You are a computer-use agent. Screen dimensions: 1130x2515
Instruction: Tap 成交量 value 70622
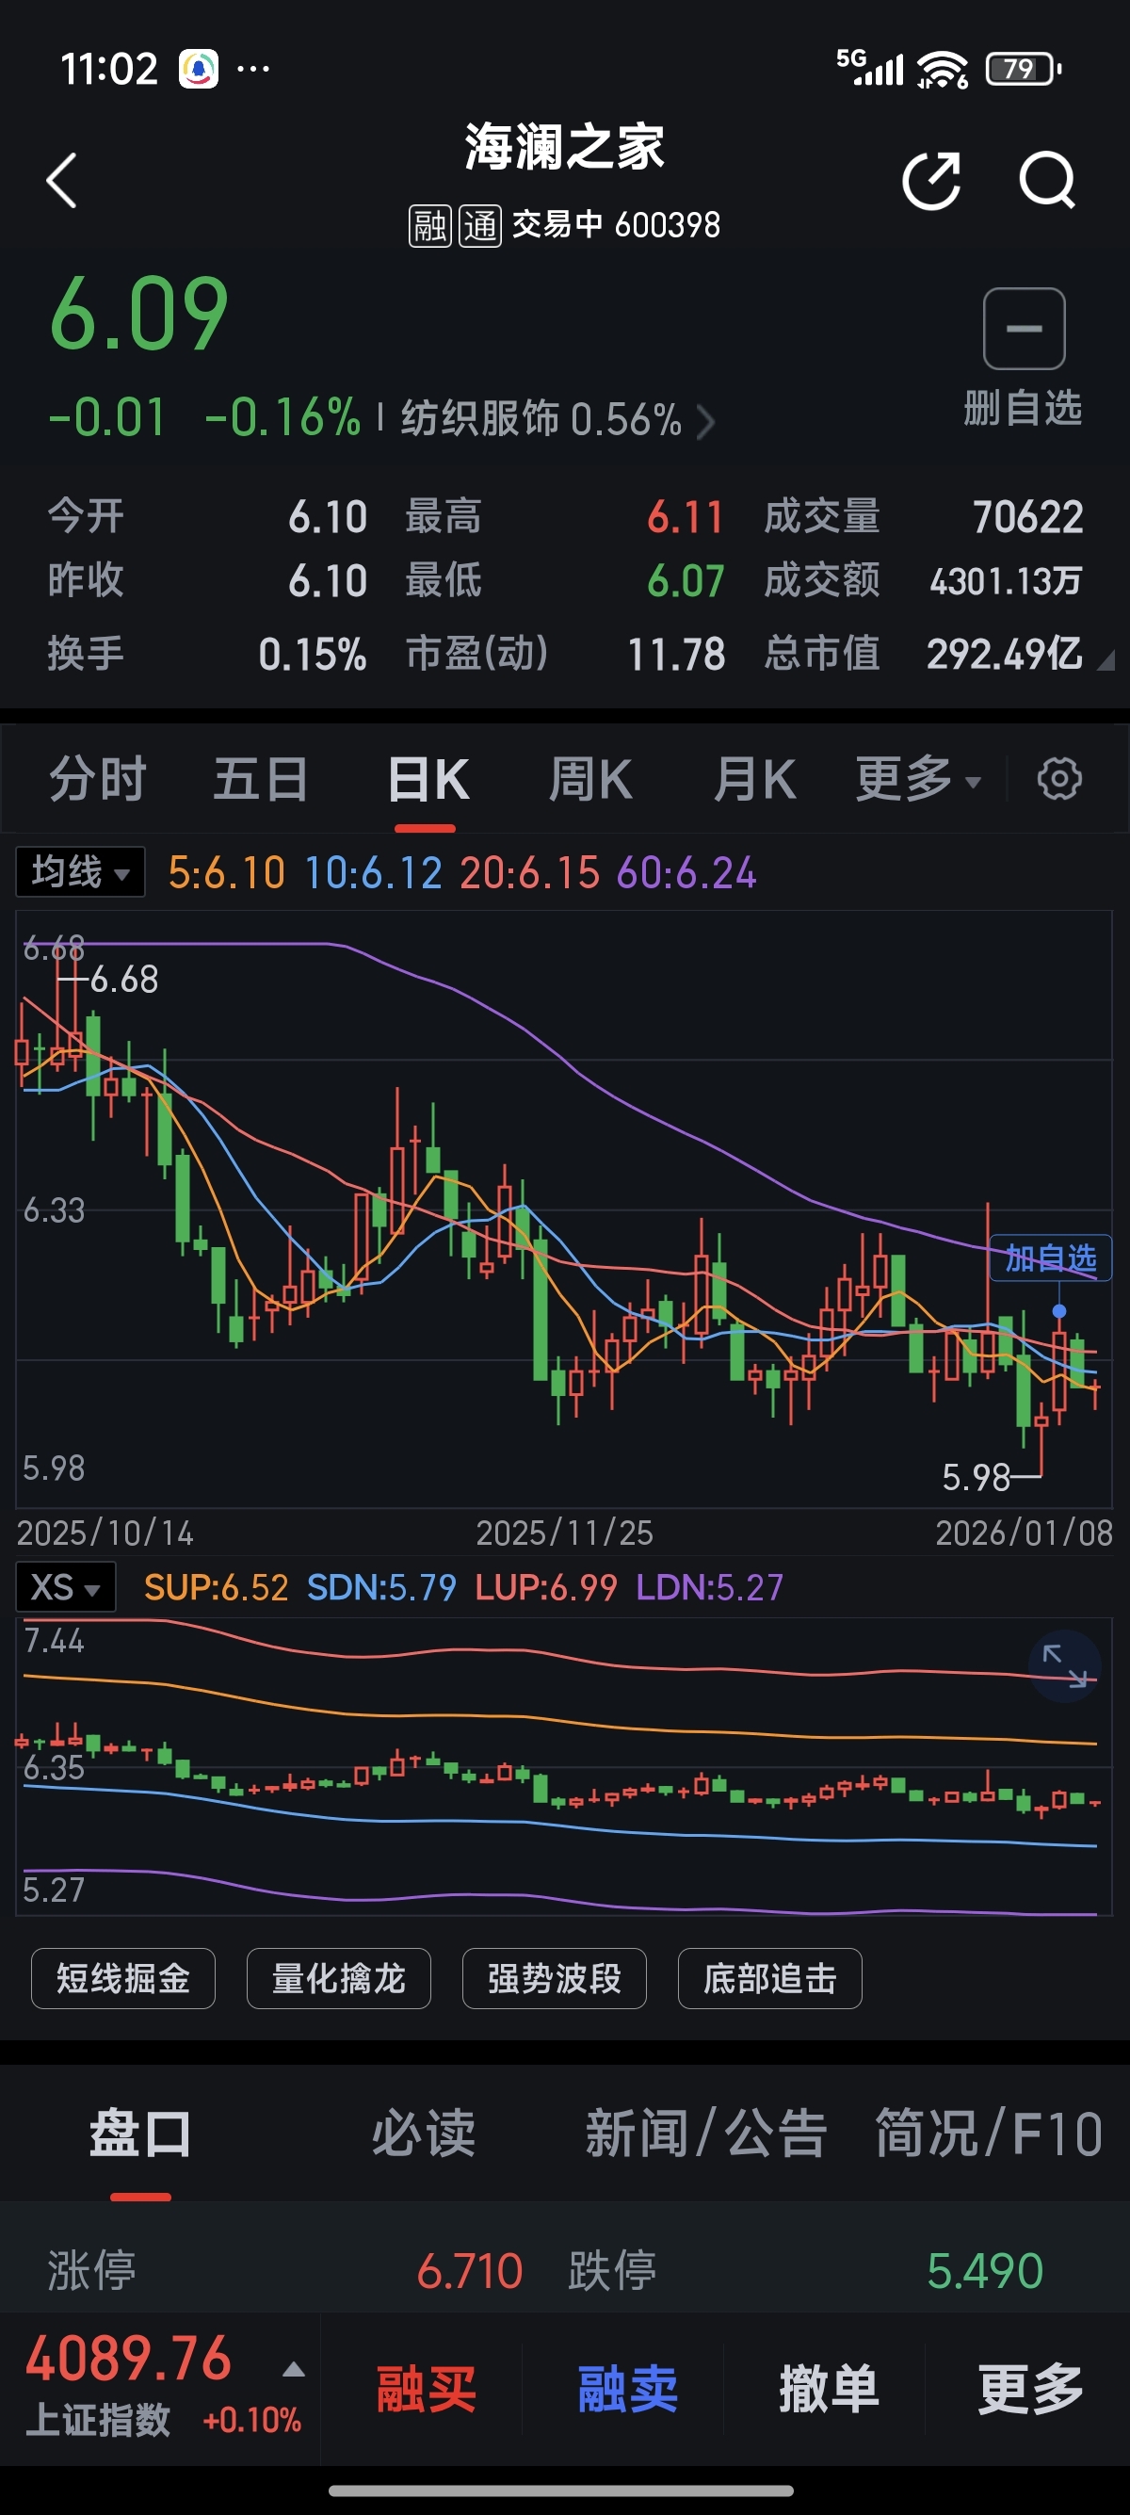pos(1028,517)
